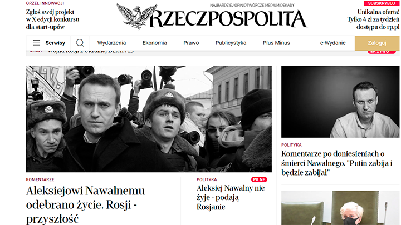Image resolution: width=401 pixels, height=225 pixels.
Task: Click the NA ŻYWO live badge
Action: point(382,52)
